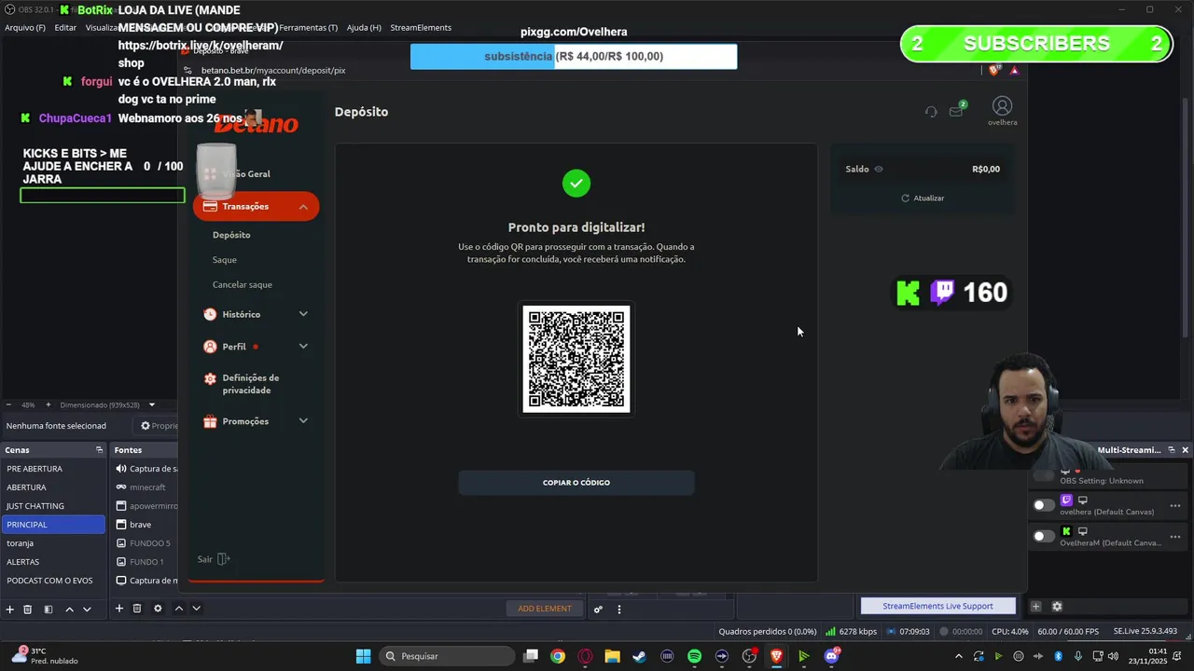Open StreamElements Live Support
Screen dimensions: 1194x671
(937, 606)
